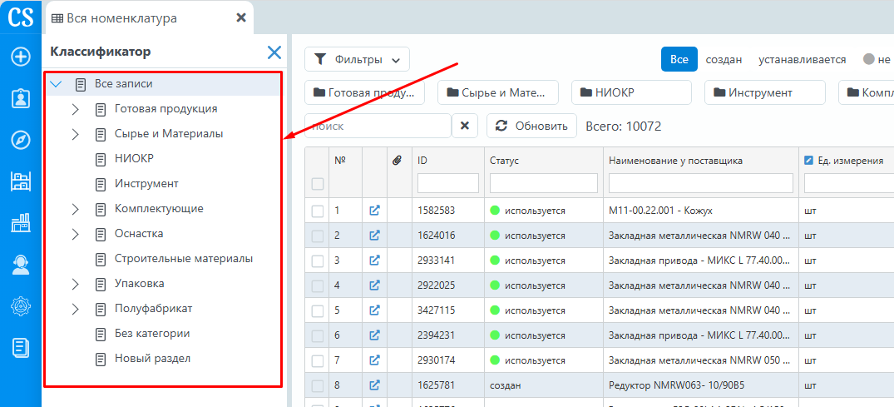This screenshot has height=407, width=894.
Task: Click the support headset icon in sidebar
Action: (x=21, y=265)
